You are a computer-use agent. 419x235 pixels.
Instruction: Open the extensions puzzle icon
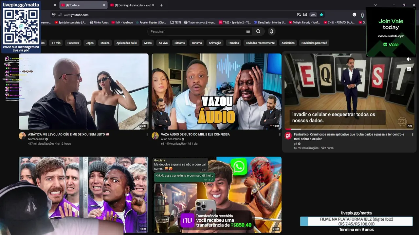362,15
